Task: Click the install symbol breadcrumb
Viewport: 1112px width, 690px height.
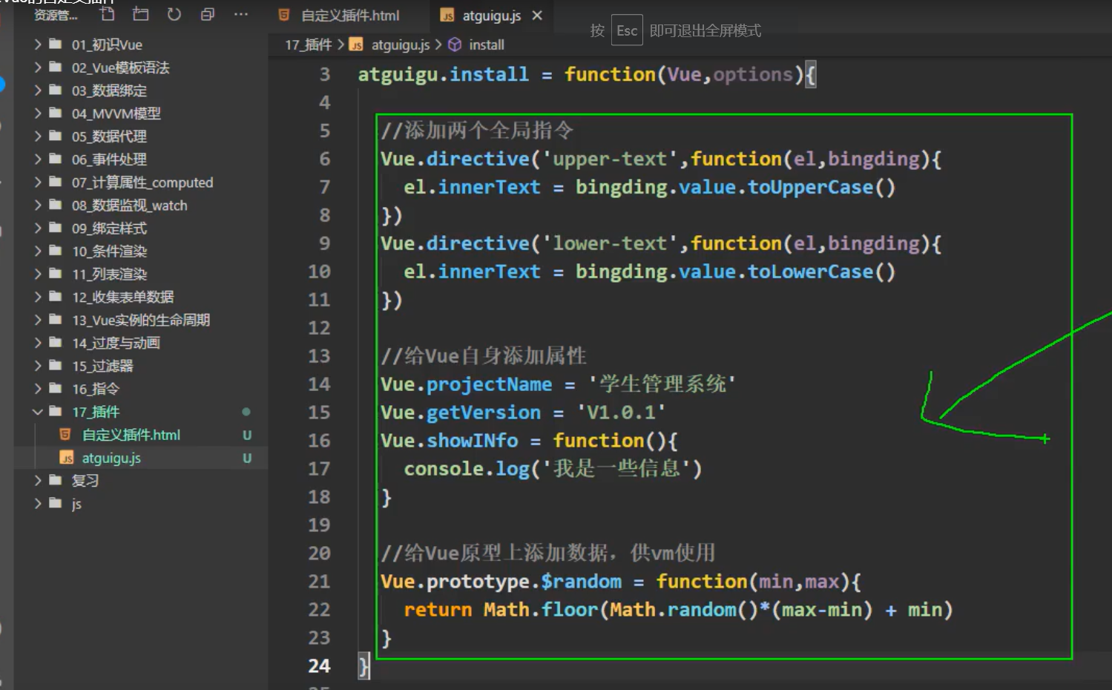Action: 487,45
